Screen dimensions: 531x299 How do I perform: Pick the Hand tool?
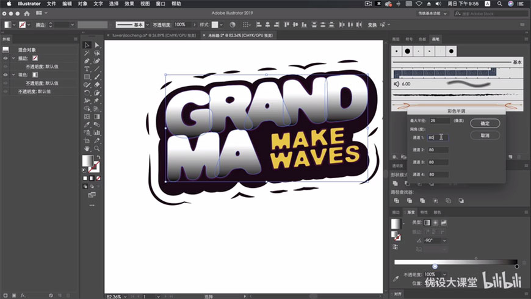click(87, 148)
